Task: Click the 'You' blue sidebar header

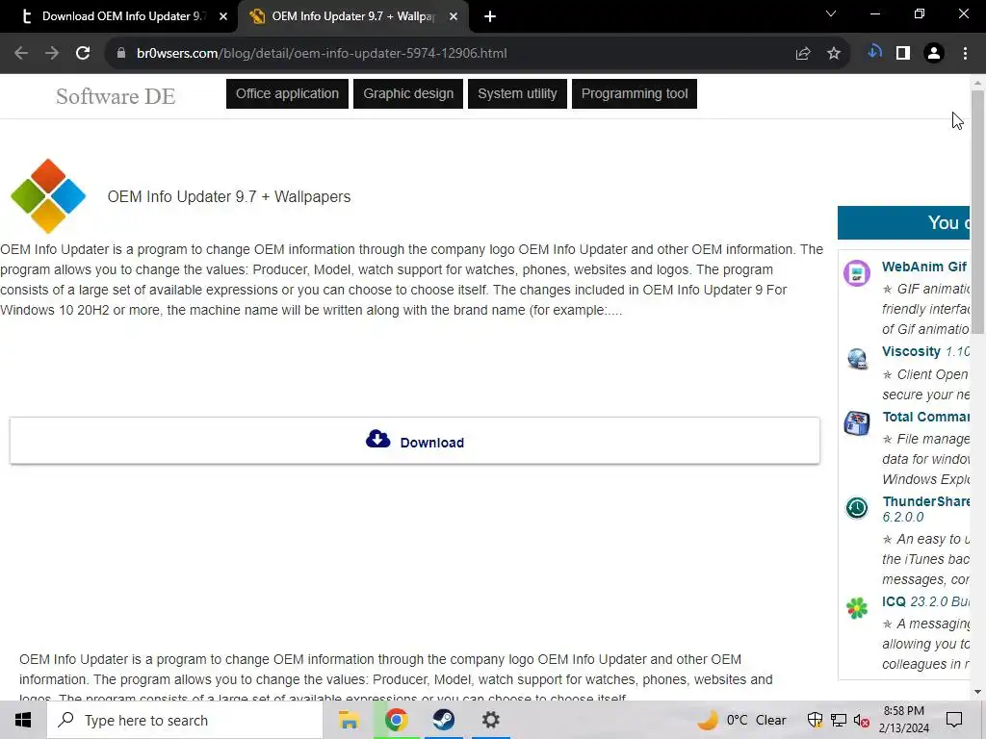Action: [x=903, y=222]
